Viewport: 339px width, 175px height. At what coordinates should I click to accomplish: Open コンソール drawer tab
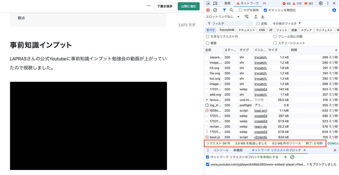[221, 150]
